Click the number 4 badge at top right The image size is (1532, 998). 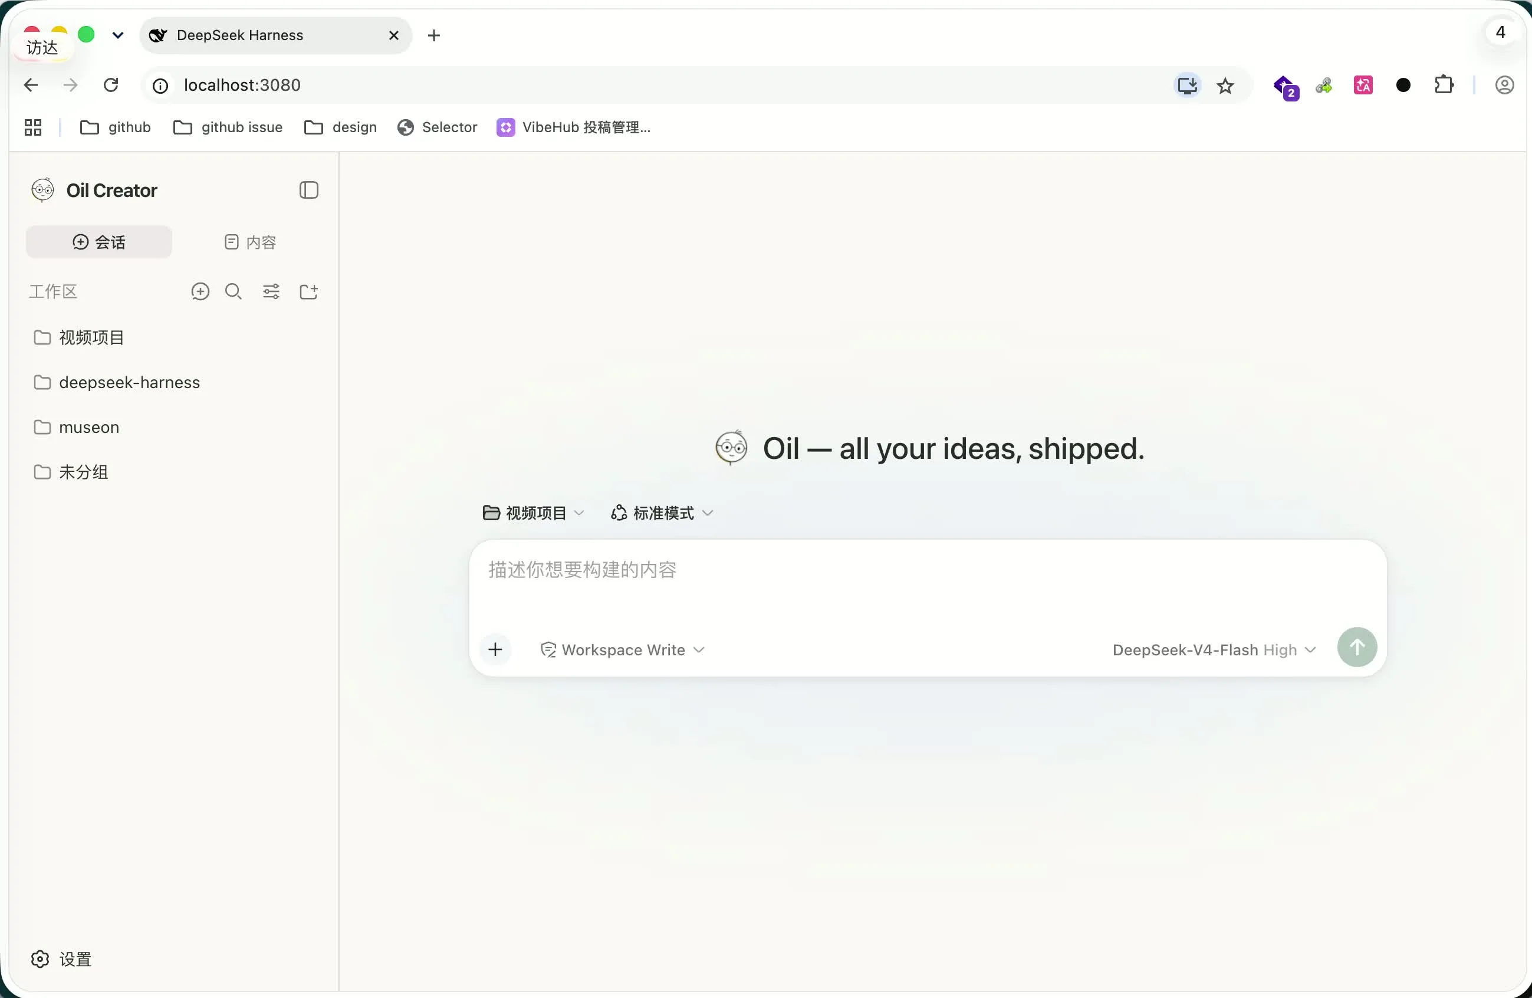pyautogui.click(x=1501, y=32)
